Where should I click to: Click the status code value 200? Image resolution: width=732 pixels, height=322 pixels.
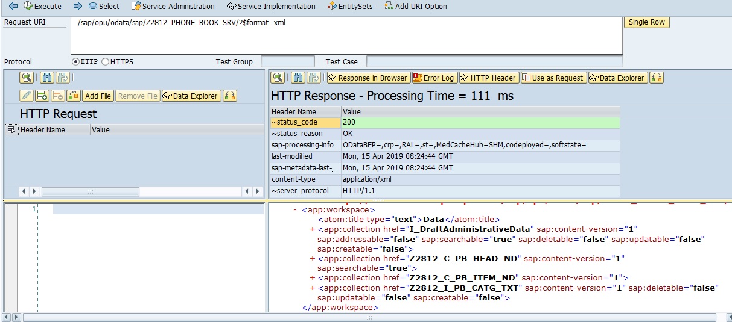(x=480, y=122)
